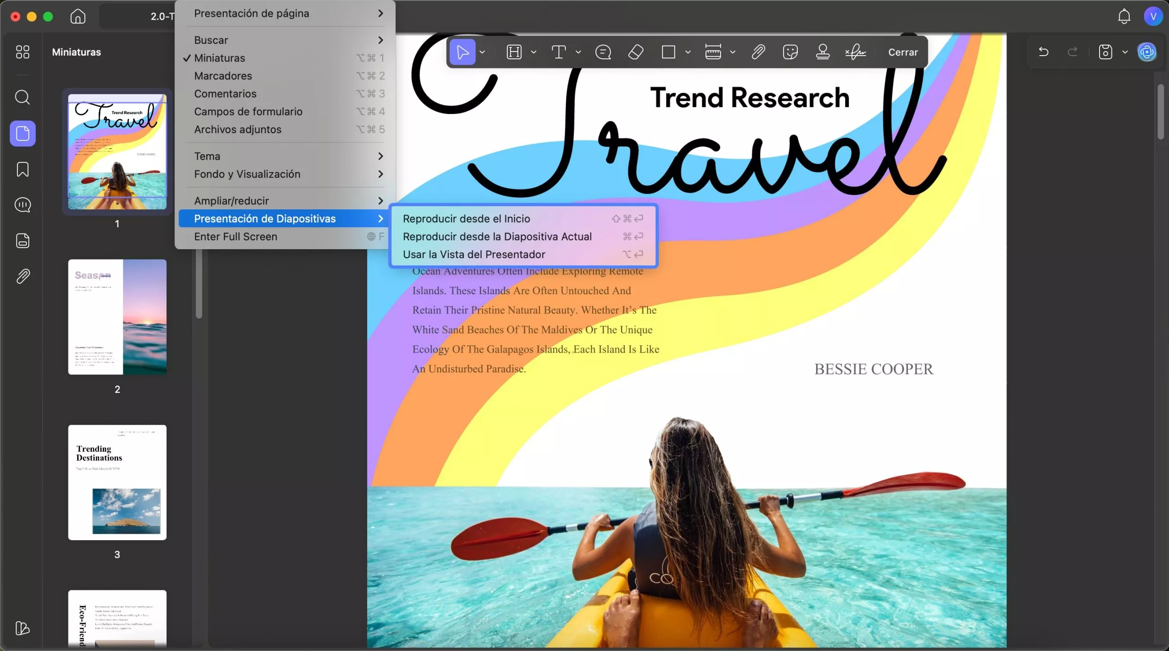Open the AI assistant icon
The image size is (1169, 651).
1147,52
